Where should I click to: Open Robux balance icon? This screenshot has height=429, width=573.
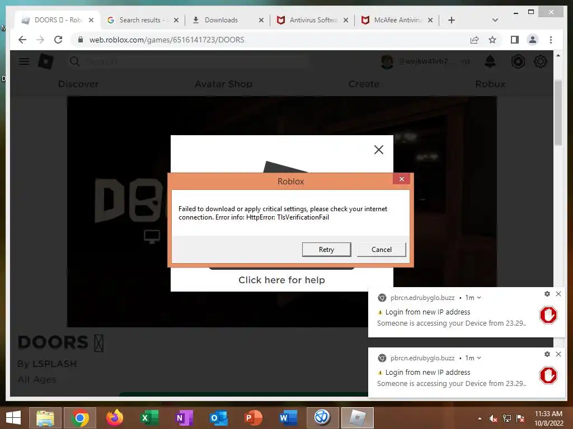518,61
